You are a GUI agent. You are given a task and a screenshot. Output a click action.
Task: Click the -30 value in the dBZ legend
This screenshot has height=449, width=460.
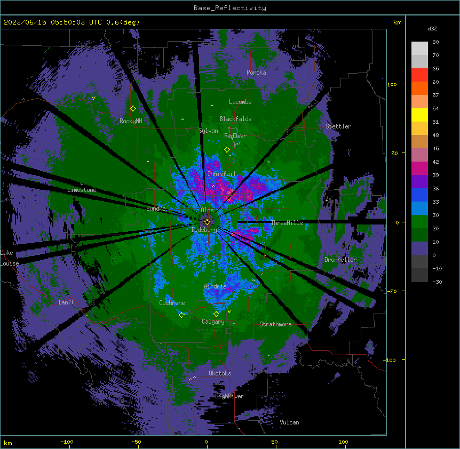pos(437,282)
